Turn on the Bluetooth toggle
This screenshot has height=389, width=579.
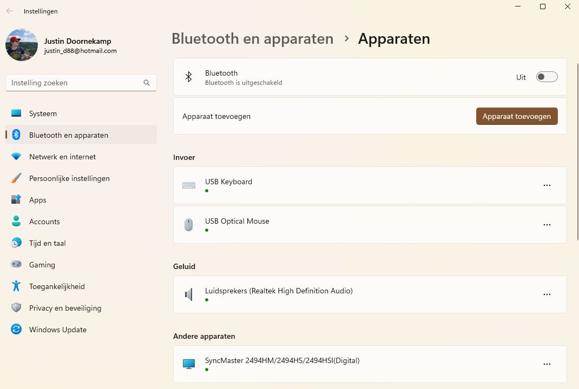[547, 77]
